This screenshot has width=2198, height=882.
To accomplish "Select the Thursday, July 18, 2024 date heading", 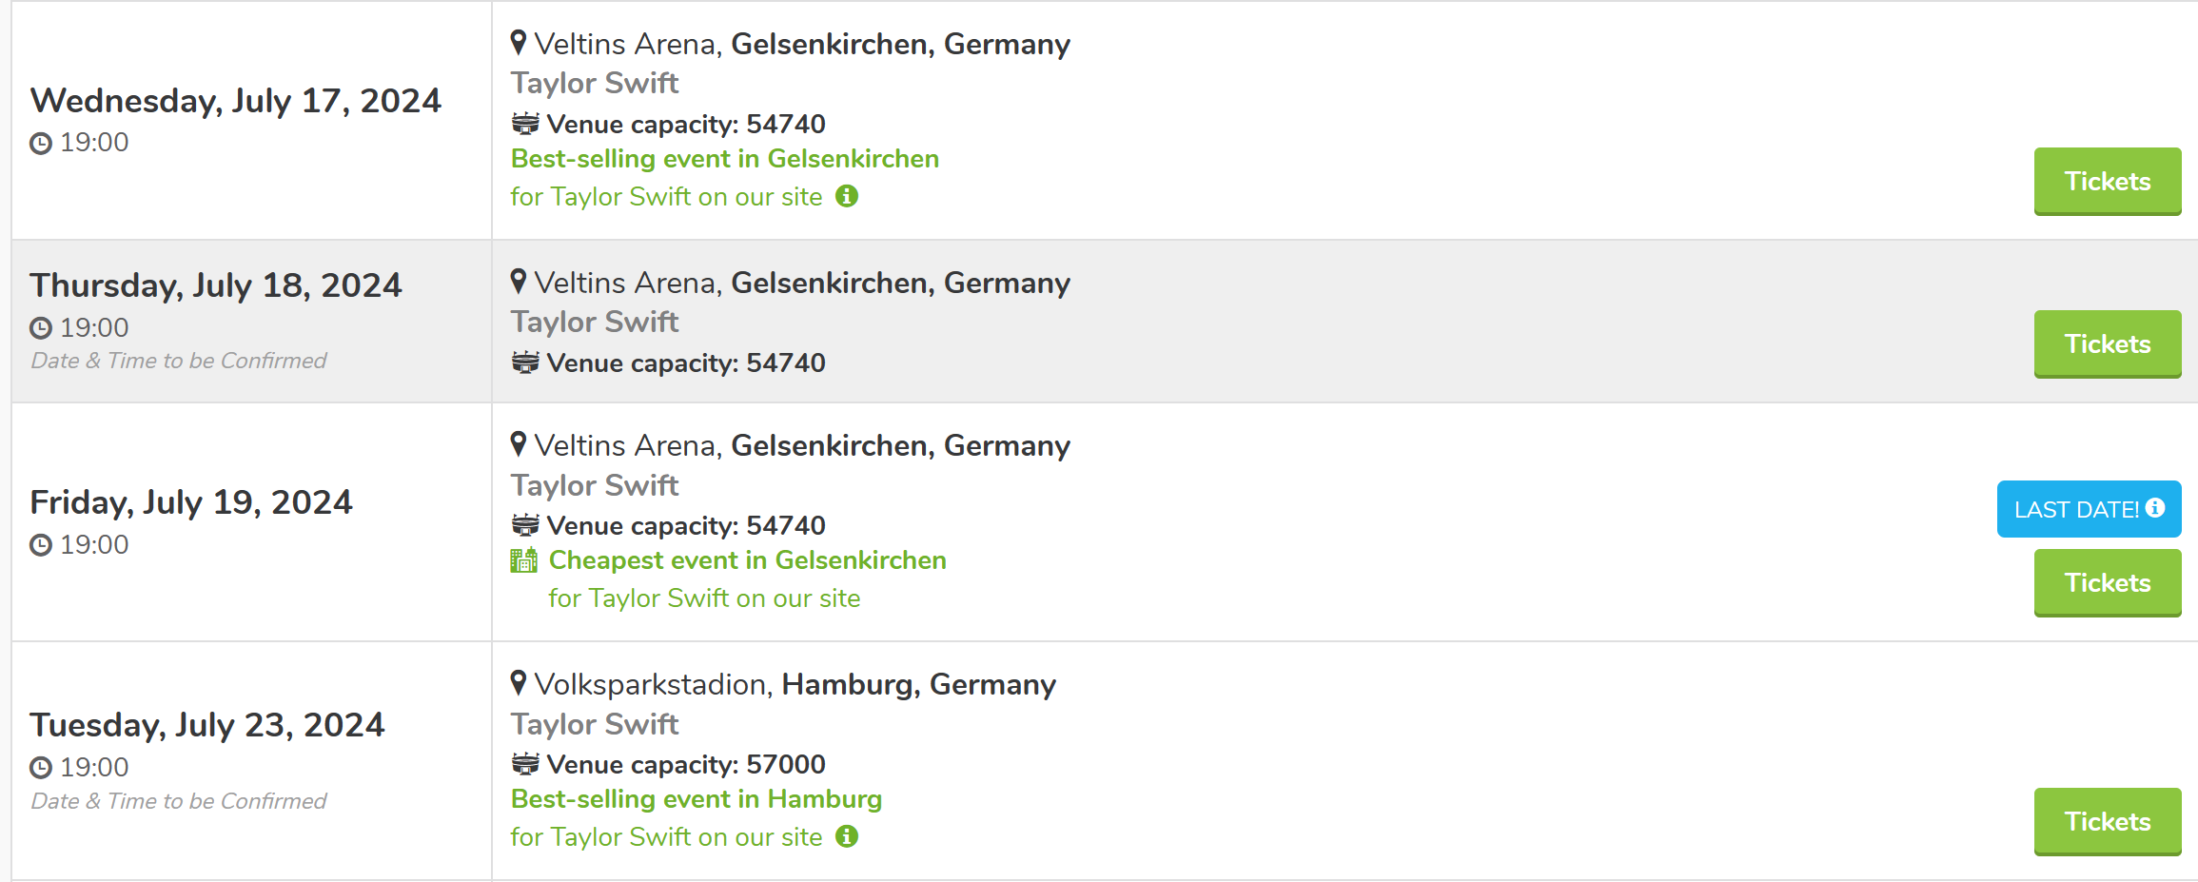I will tap(216, 285).
